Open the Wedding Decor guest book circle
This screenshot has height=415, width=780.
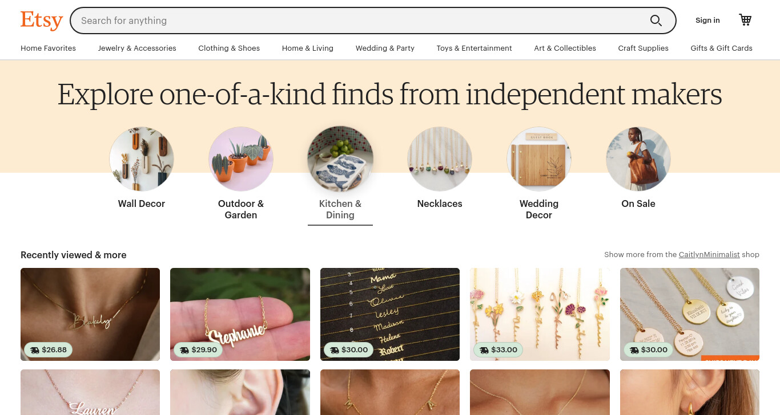[x=539, y=159]
